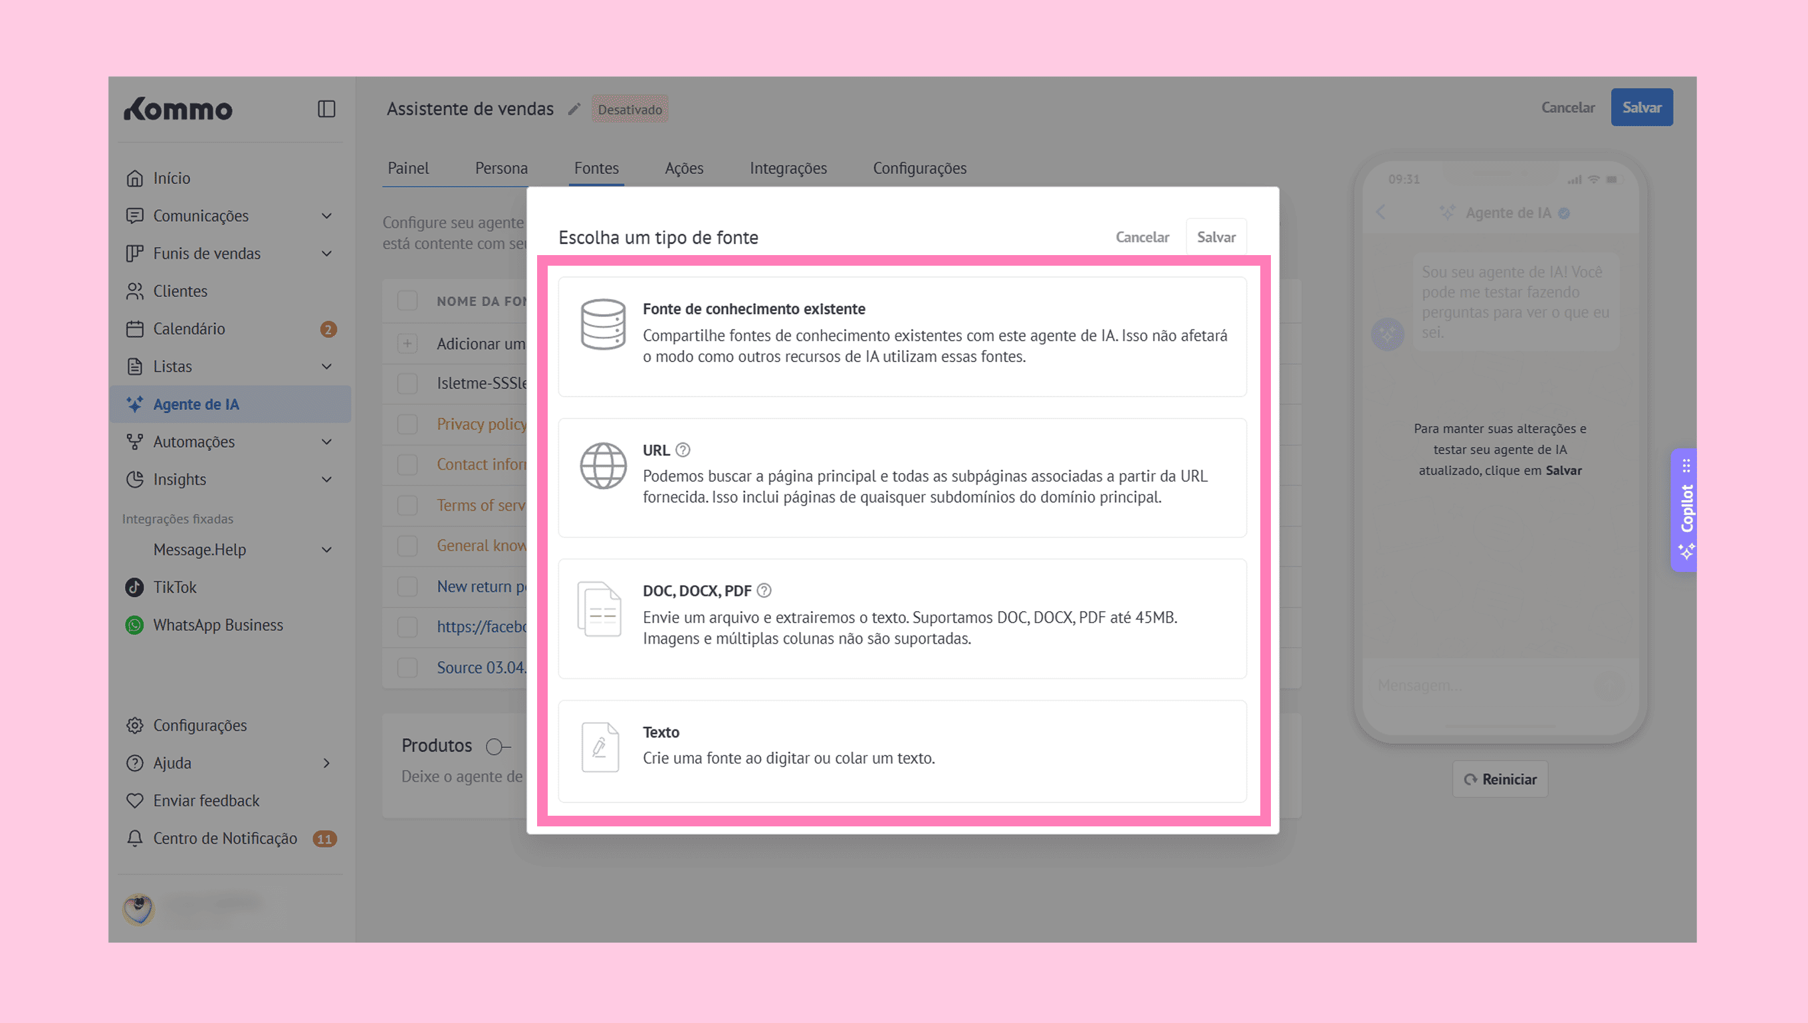Click Cancelar in the source dialog
Viewport: 1808px width, 1023px height.
pyautogui.click(x=1141, y=236)
